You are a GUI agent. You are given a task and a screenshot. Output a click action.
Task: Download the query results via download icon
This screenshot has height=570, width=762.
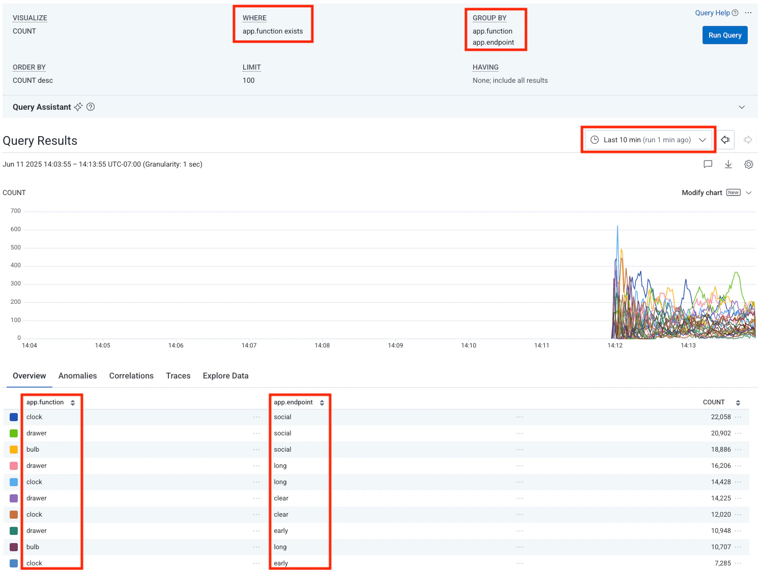728,164
